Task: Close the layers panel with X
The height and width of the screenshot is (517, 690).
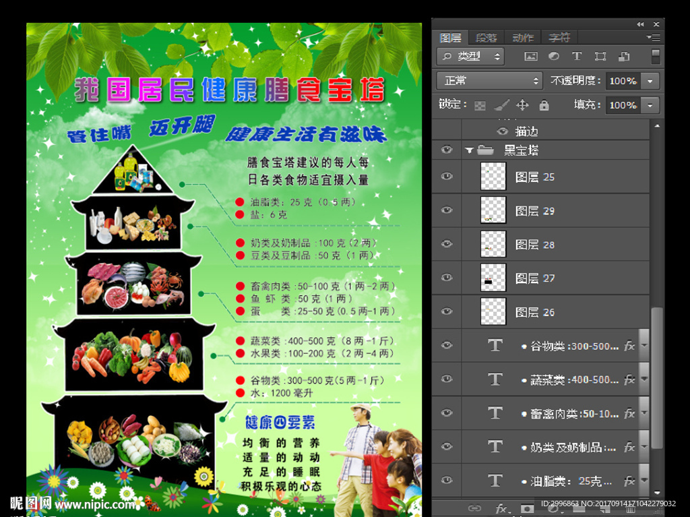Action: click(x=656, y=24)
